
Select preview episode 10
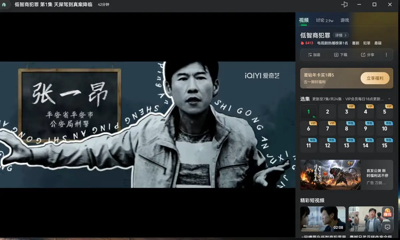point(384,128)
